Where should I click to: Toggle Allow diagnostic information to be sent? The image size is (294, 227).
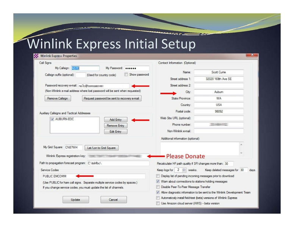pyautogui.click(x=158, y=192)
